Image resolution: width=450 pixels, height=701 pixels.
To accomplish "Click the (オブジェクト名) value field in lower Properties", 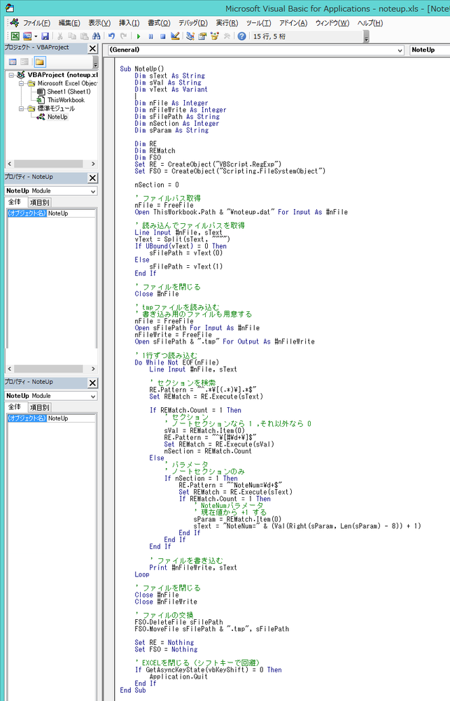I will [x=71, y=418].
